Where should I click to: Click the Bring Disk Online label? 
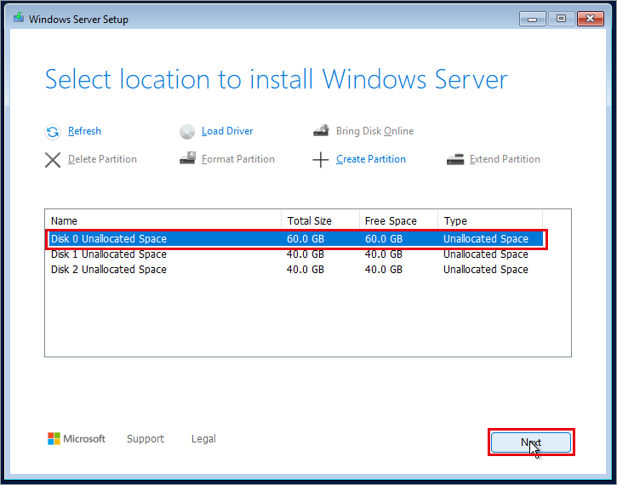374,131
